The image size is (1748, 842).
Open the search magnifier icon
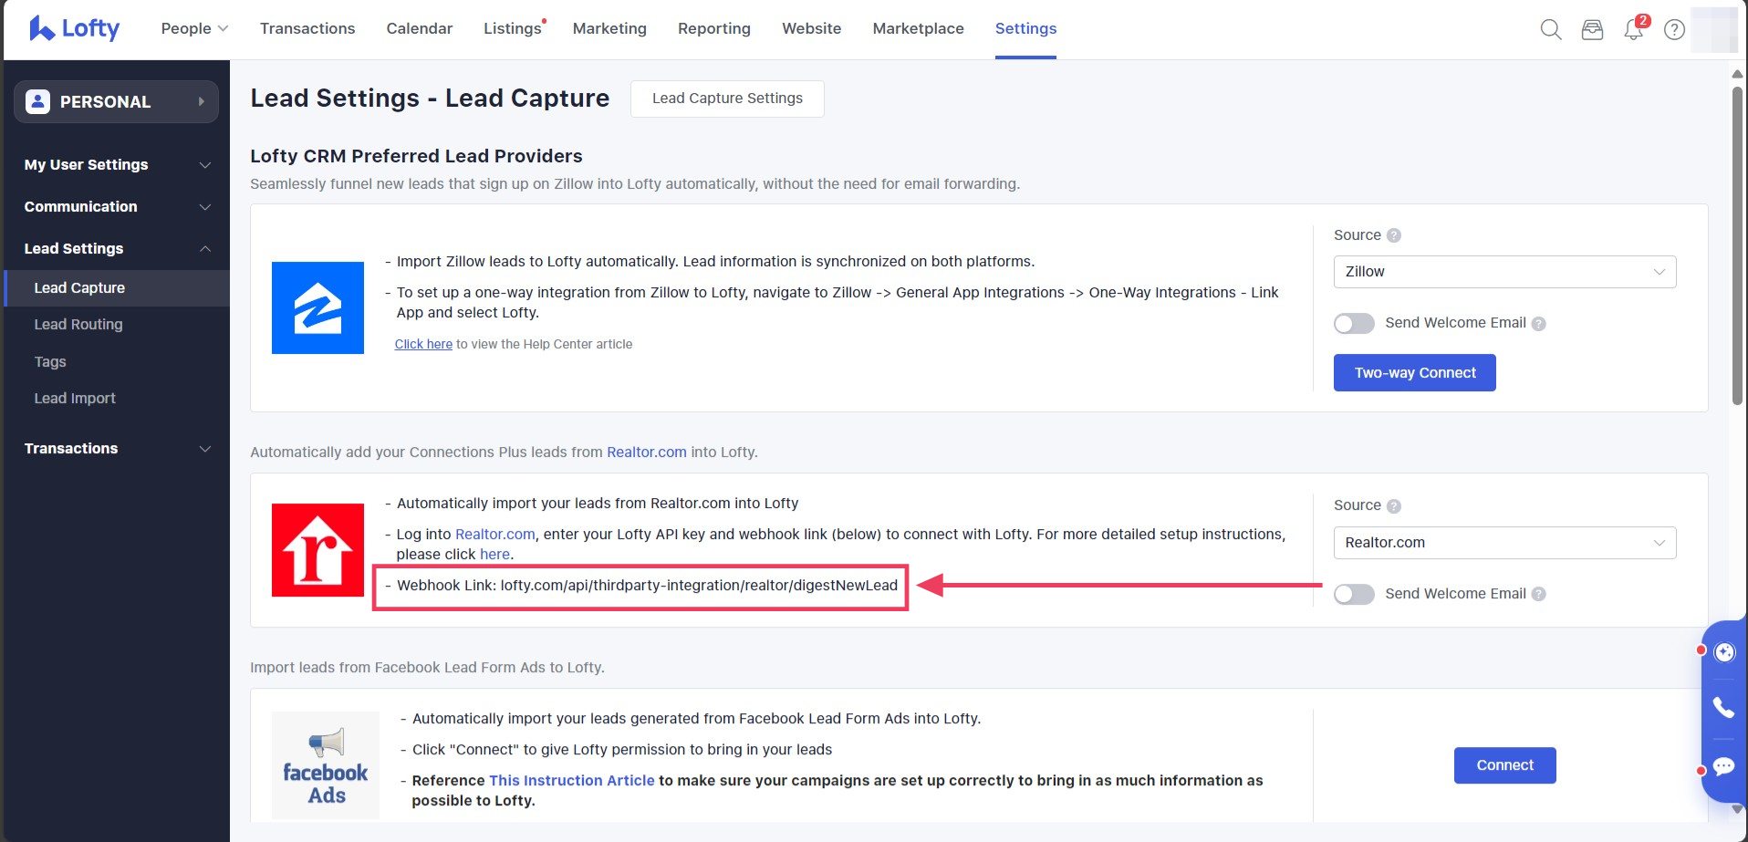pos(1550,29)
